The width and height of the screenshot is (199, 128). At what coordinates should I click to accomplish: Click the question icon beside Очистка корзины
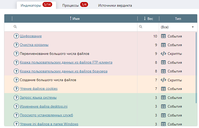pos(16,45)
